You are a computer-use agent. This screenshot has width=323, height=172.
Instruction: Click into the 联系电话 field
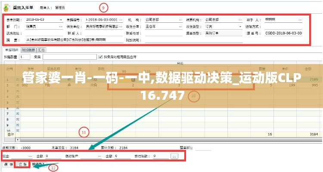[x=164, y=34]
